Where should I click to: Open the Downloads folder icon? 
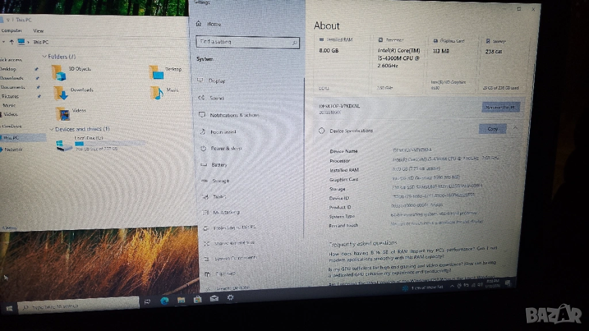60,93
